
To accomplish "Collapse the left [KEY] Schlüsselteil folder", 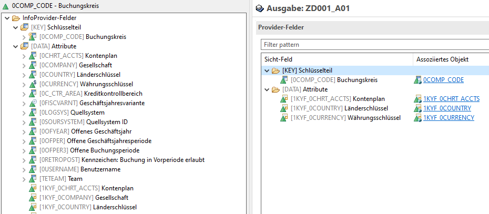I will 15,27.
